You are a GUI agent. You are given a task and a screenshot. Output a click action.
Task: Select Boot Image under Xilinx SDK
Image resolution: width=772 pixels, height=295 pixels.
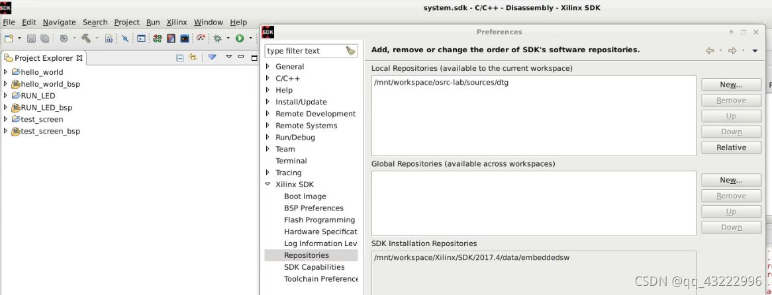[305, 196]
